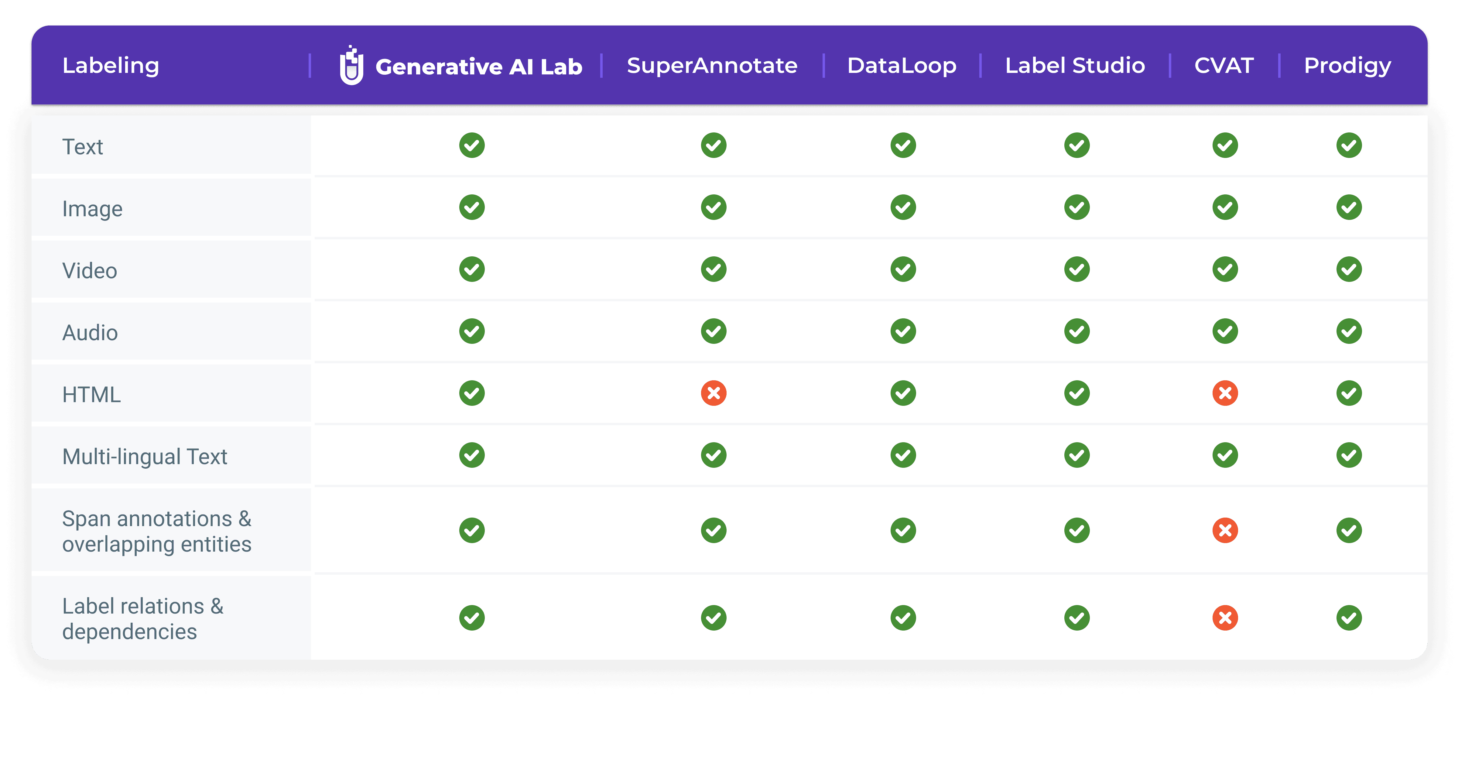
Task: Click green check for Span annotations under Generative AI Lab
Action: [x=472, y=530]
